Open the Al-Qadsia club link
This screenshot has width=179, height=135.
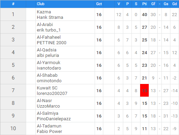point(46,50)
